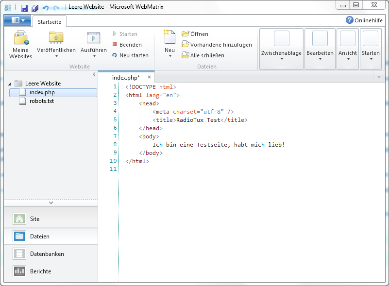Viewport: 389px width, 286px height.
Task: Click Öffnen to open a file
Action: 195,34
